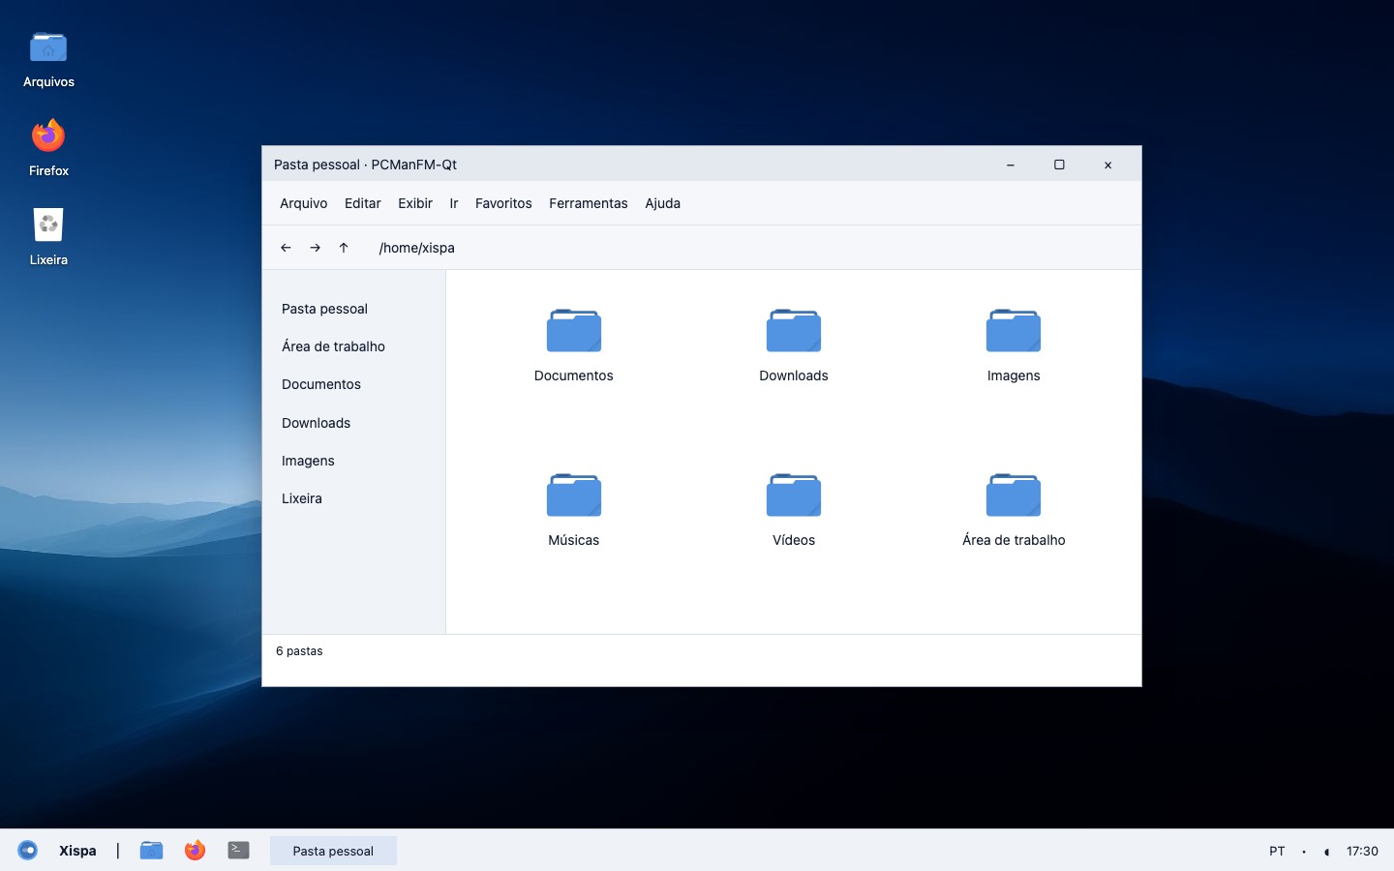Viewport: 1394px width, 871px height.
Task: Minimize the PCManFM-Qt window
Action: 1010,165
